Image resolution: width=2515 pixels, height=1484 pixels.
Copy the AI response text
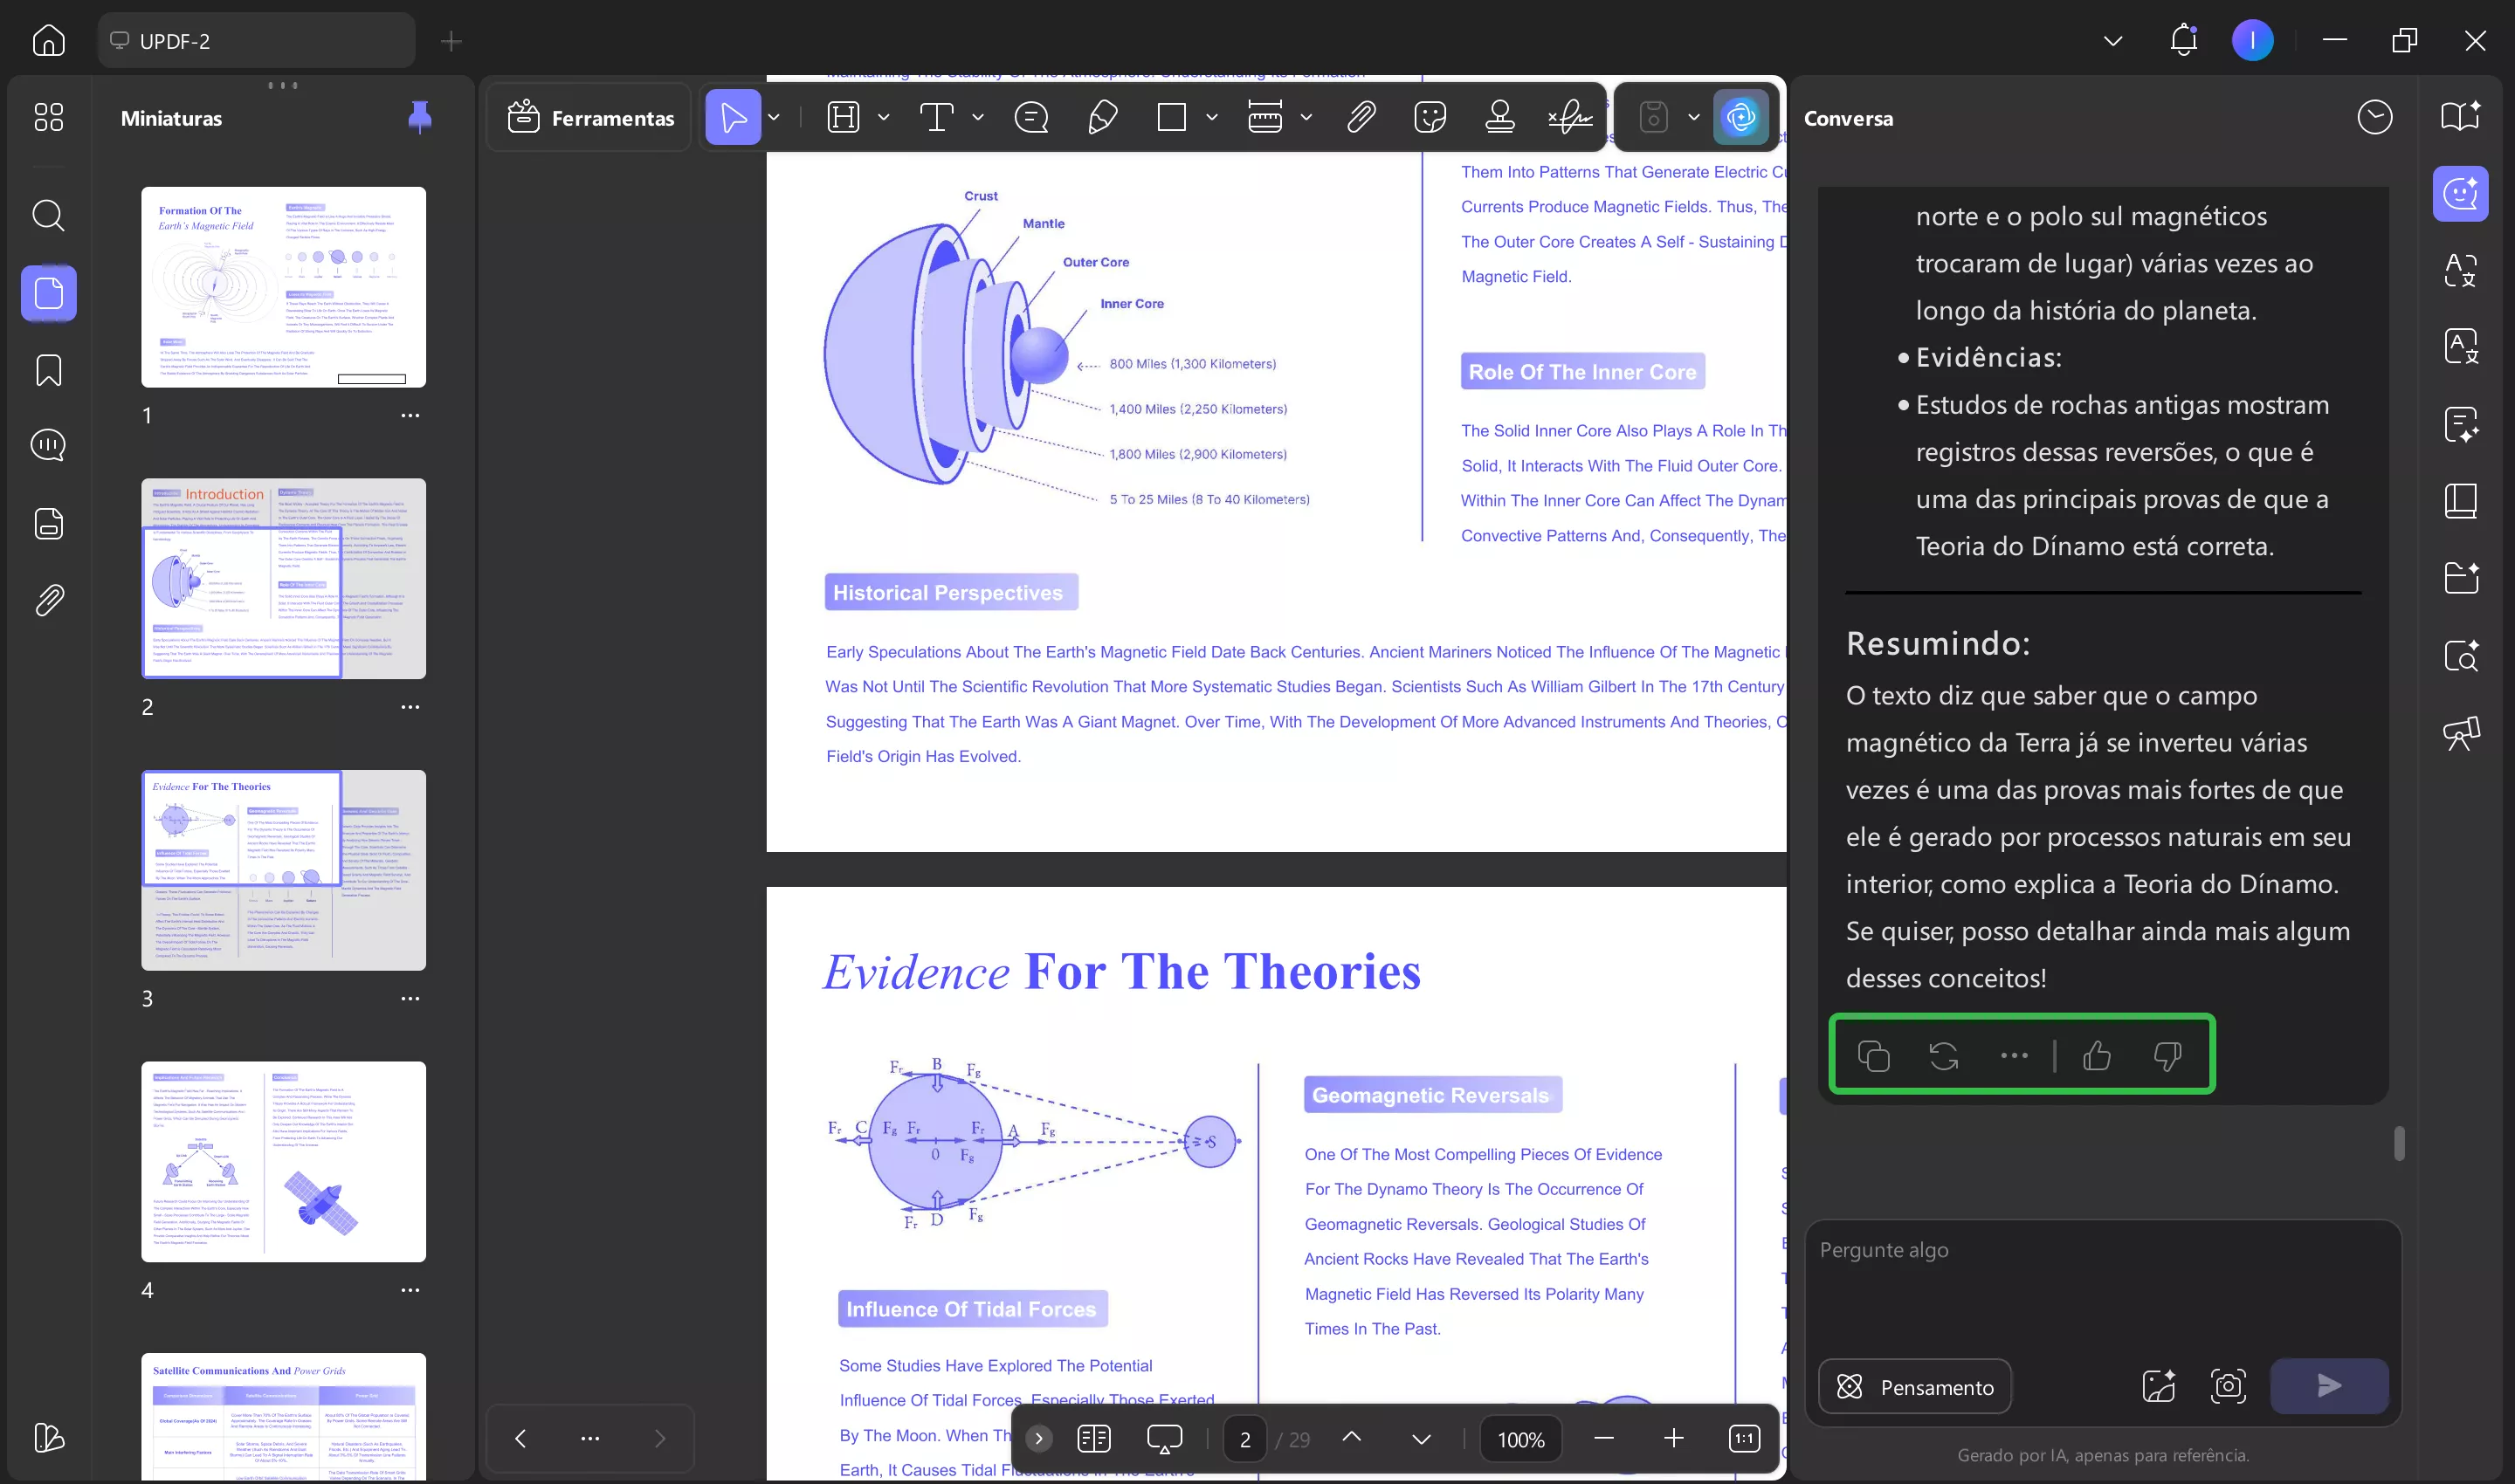[1873, 1056]
